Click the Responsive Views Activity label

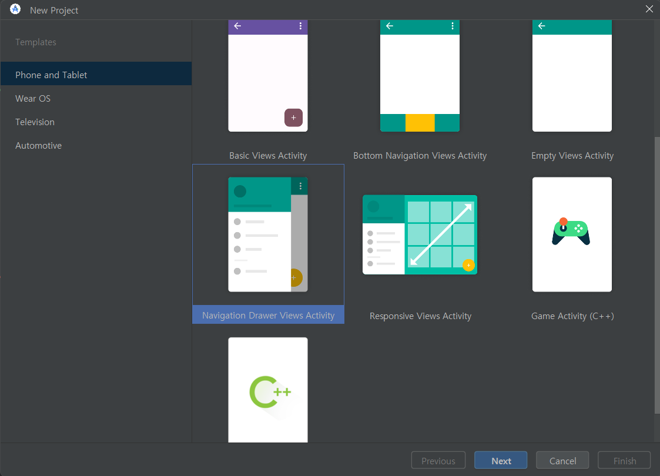point(420,316)
